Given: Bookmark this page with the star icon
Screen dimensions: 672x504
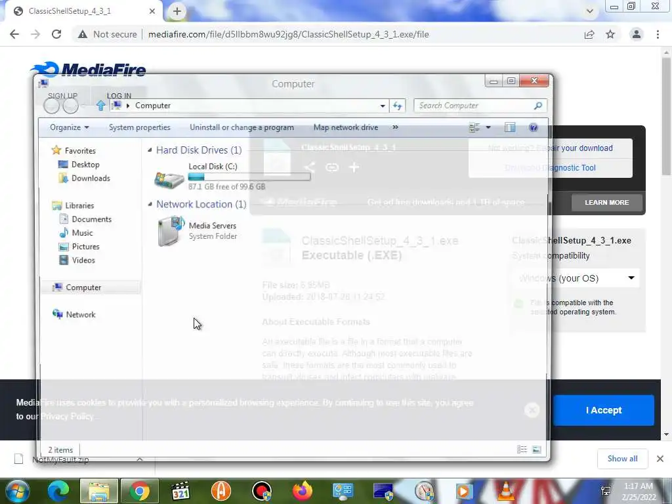Looking at the screenshot, I should (610, 34).
